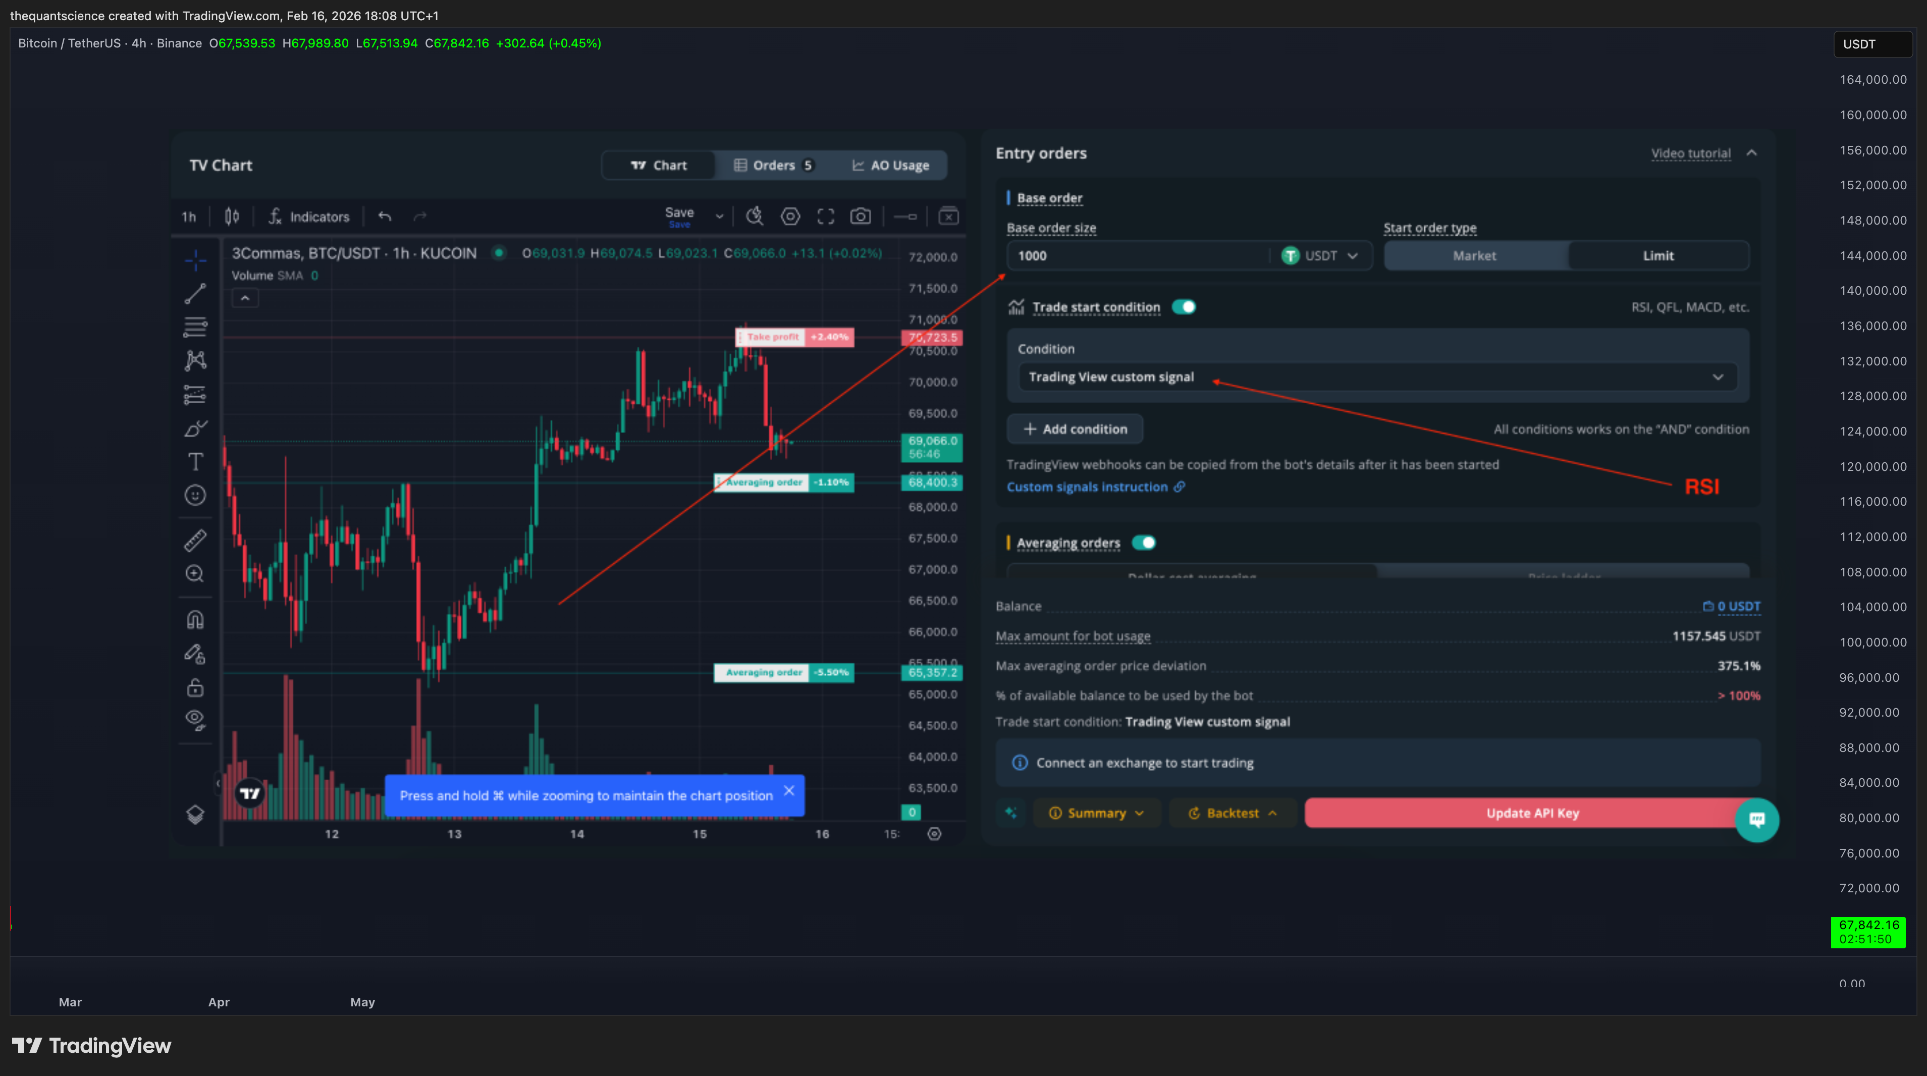The width and height of the screenshot is (1927, 1076).
Task: Click the 67,842.16 current price label
Action: tap(1868, 932)
